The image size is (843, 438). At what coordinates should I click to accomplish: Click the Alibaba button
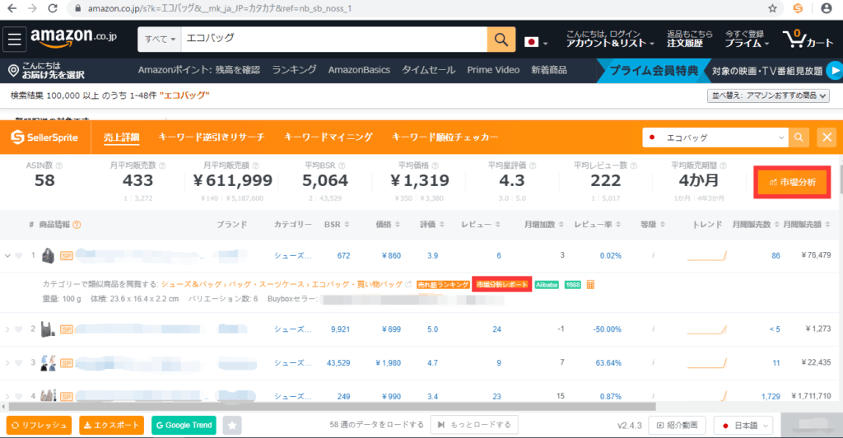(547, 284)
